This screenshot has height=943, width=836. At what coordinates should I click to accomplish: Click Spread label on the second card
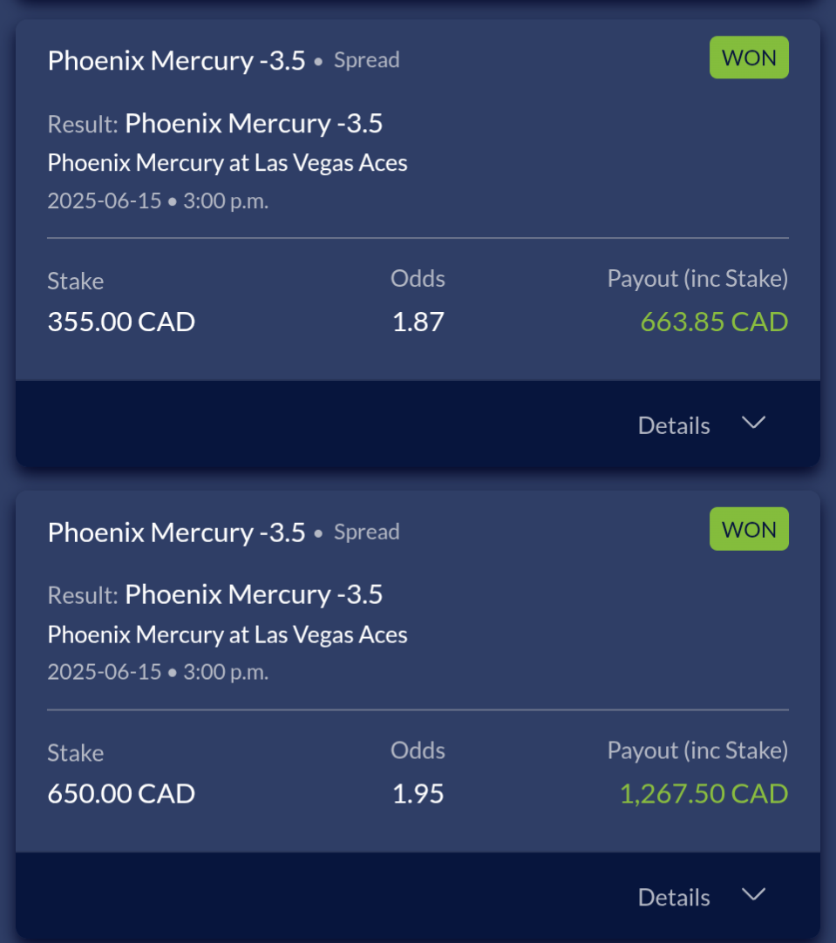[366, 532]
